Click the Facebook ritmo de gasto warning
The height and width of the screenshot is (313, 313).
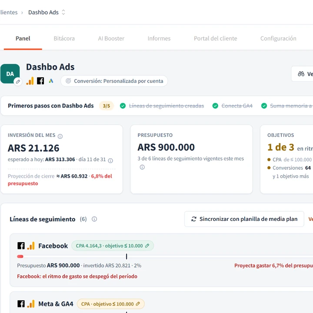click(77, 276)
